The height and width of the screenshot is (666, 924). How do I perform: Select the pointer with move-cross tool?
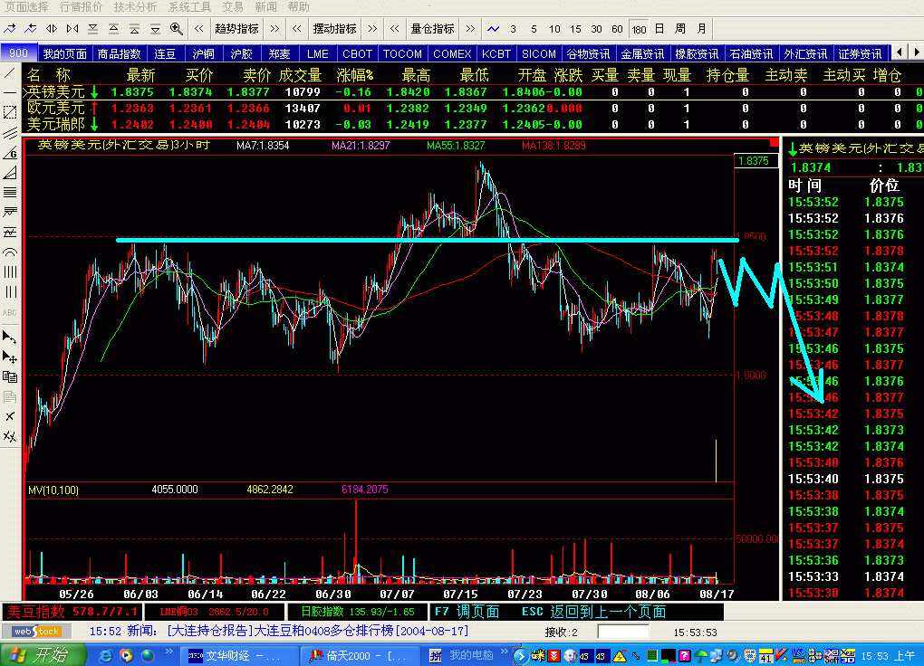9,357
